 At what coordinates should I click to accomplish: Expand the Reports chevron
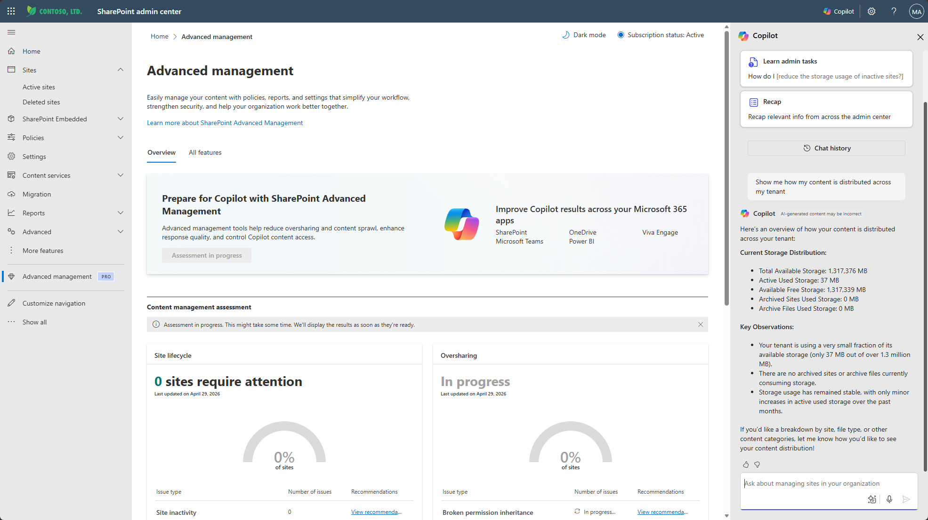121,213
